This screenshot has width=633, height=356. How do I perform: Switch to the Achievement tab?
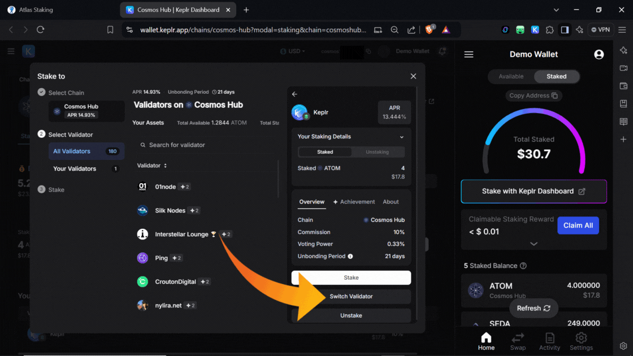click(x=354, y=202)
